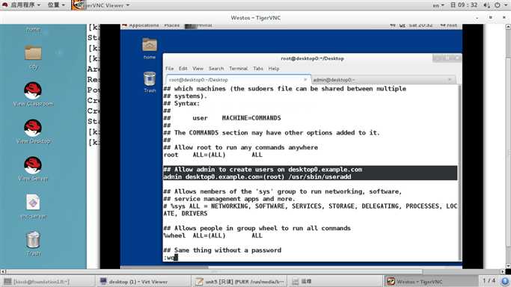Image resolution: width=511 pixels, height=287 pixels.
Task: Open the 应用程序 applications menu
Action: click(x=22, y=5)
